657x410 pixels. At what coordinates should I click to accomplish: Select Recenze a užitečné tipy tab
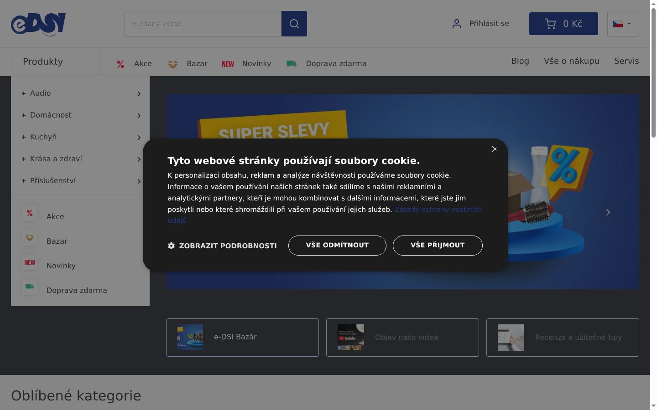[x=563, y=337]
